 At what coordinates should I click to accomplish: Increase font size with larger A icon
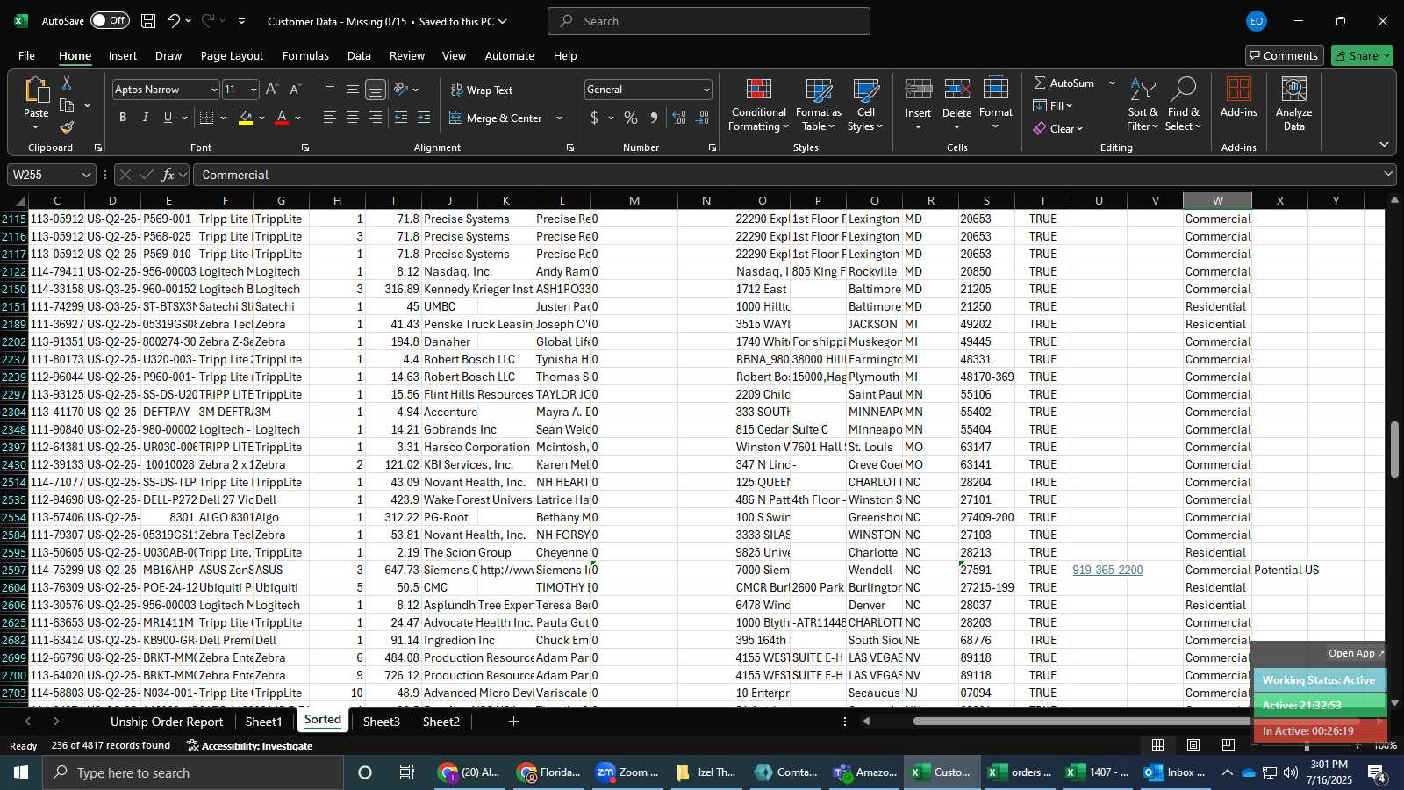pyautogui.click(x=272, y=90)
